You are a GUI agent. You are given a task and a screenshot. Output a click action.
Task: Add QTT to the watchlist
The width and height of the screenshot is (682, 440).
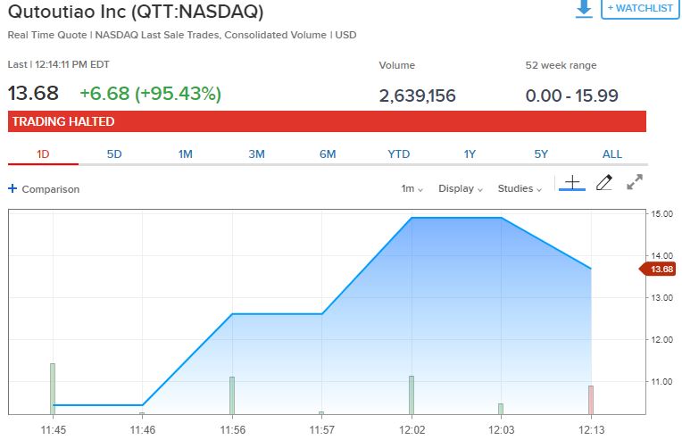[639, 8]
